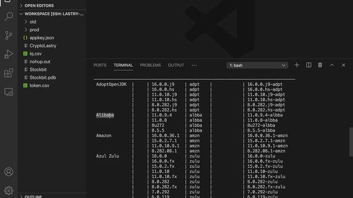Create a new terminal with plus icon
Screen dimensions: 353x198
click(297, 65)
